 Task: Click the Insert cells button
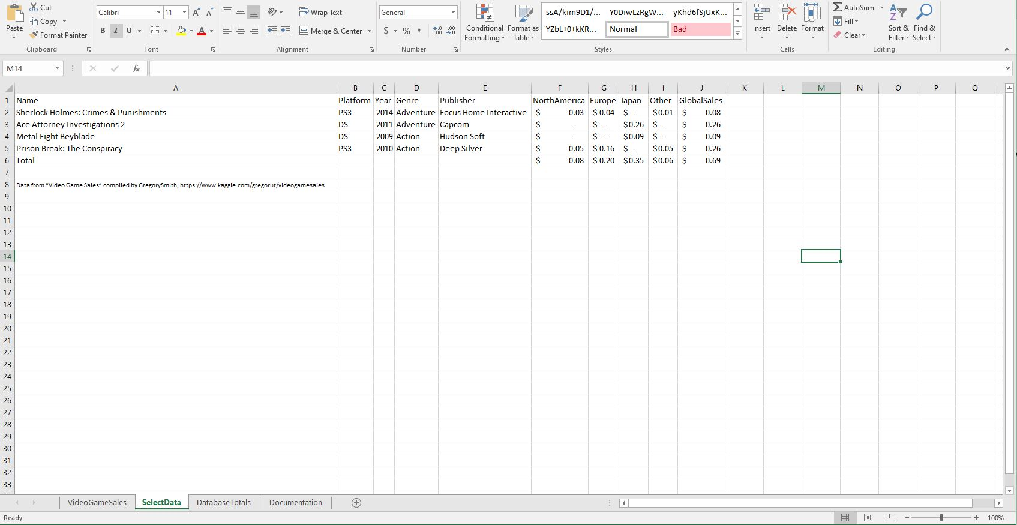761,22
